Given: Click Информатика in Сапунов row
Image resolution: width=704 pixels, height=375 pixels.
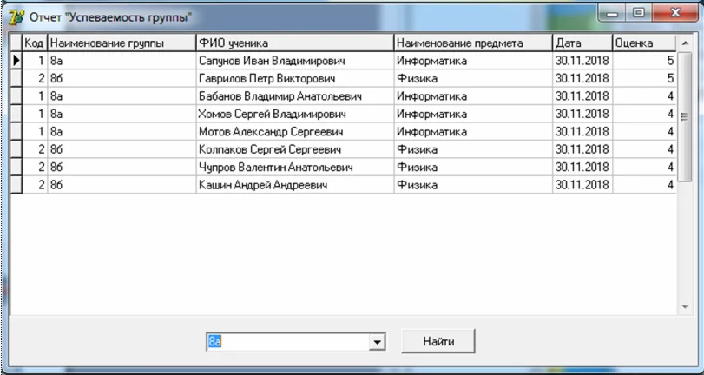Looking at the screenshot, I should pyautogui.click(x=473, y=61).
